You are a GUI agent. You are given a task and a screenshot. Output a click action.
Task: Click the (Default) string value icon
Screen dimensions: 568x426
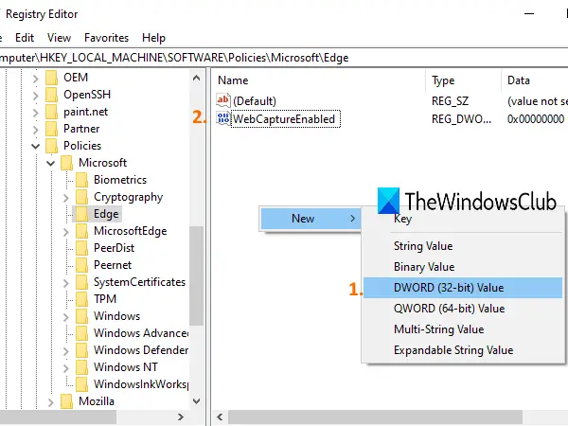click(222, 100)
